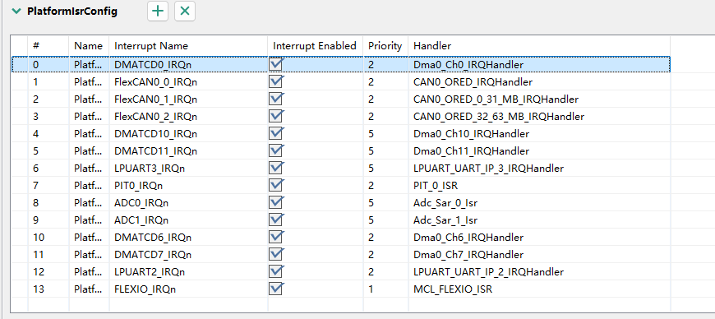715x319 pixels.
Task: Edit priority value of ADC0_IRQn row
Action: coord(385,202)
